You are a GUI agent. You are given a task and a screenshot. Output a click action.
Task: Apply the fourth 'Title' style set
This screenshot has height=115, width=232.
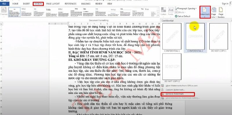coord(51,12)
